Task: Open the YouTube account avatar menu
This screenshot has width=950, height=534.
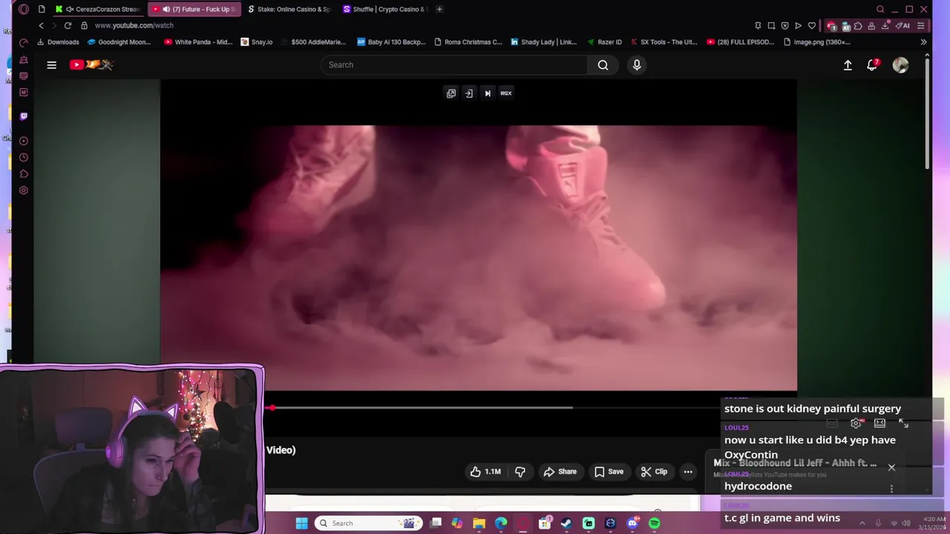Action: [900, 65]
